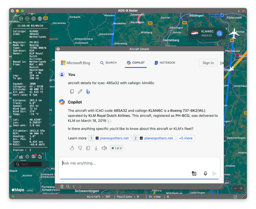Click the Sign in button

coord(208,63)
